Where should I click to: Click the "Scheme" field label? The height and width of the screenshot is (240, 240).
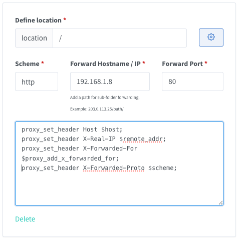(x=27, y=64)
